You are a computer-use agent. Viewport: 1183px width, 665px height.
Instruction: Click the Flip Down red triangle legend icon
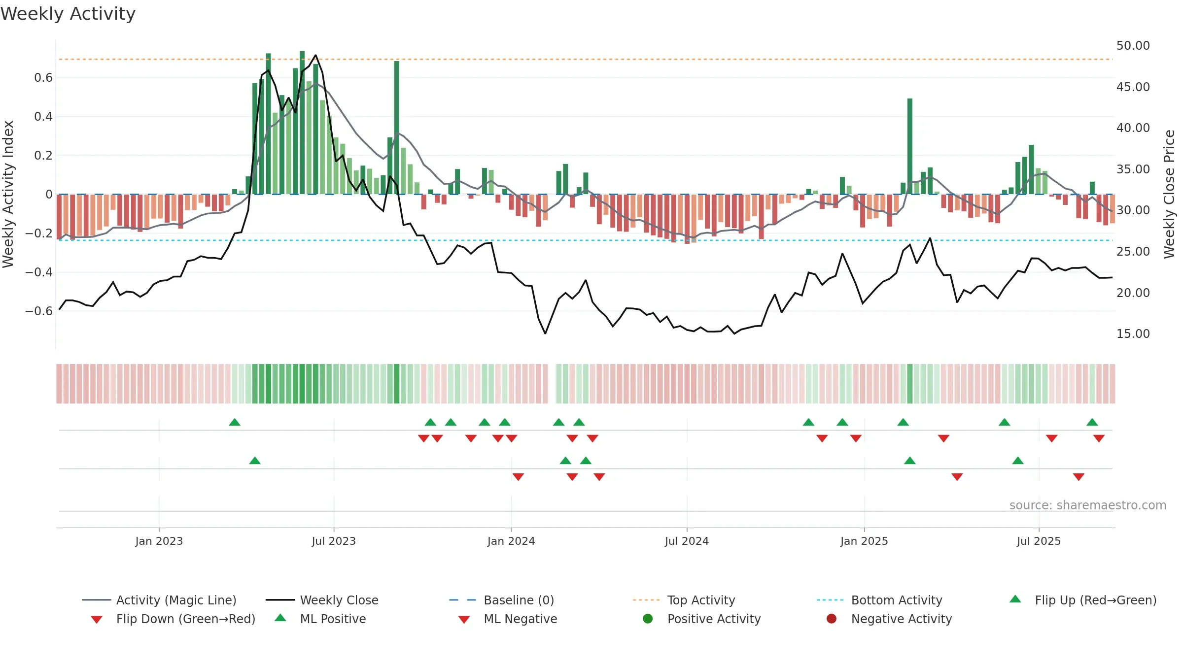[97, 620]
